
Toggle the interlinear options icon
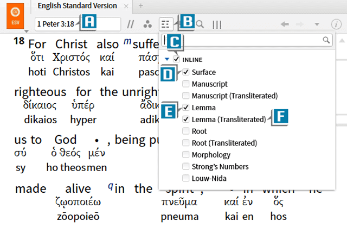pyautogui.click(x=165, y=24)
